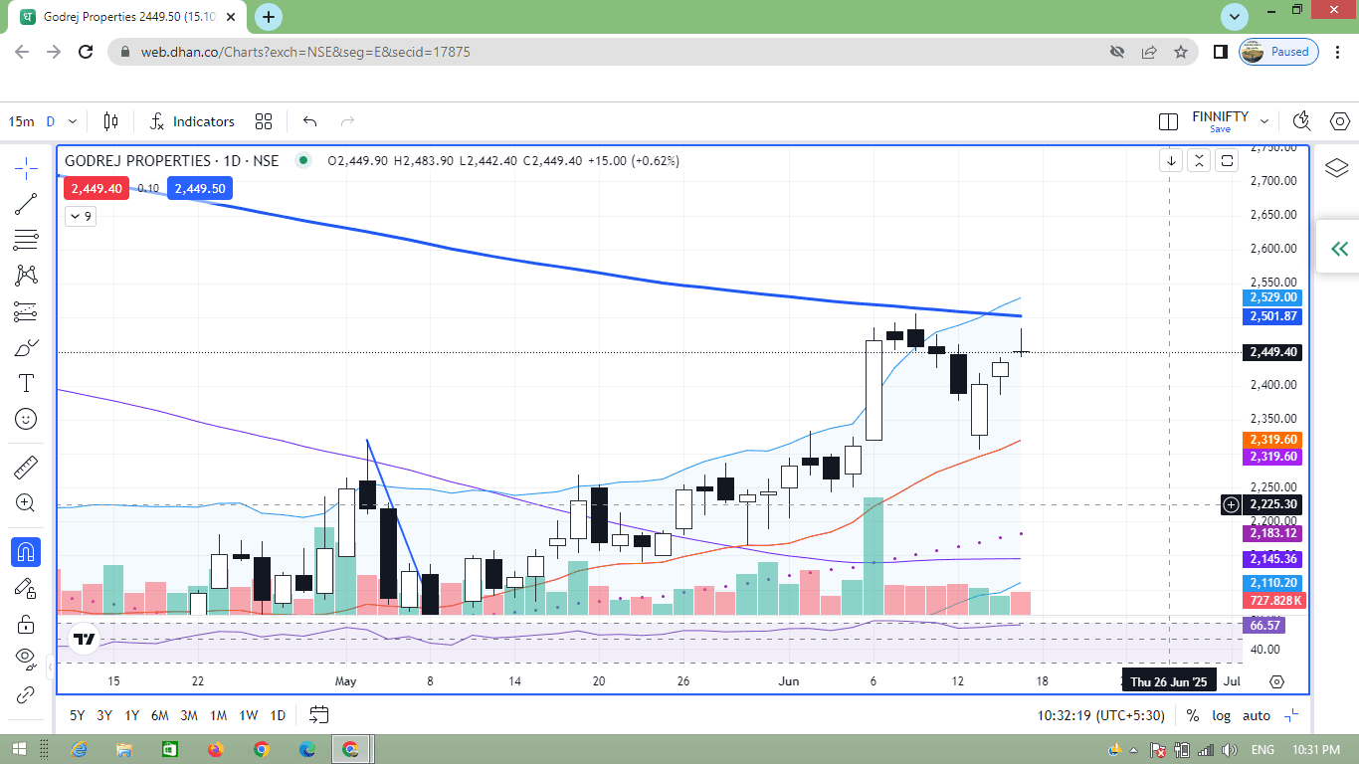Collapse the chart pane
This screenshot has width=1359, height=764.
click(1200, 160)
